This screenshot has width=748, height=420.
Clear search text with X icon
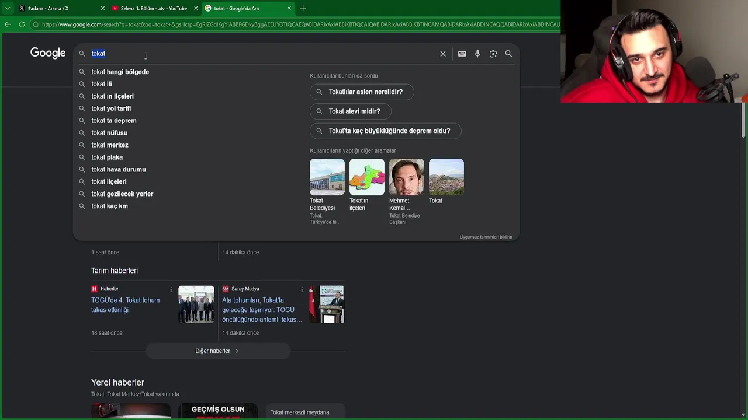(x=443, y=54)
